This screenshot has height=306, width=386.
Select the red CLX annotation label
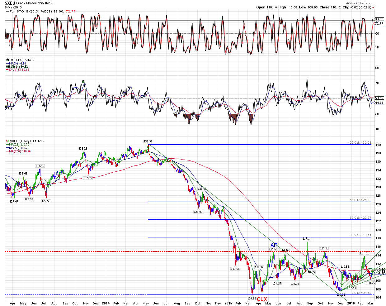(261, 299)
